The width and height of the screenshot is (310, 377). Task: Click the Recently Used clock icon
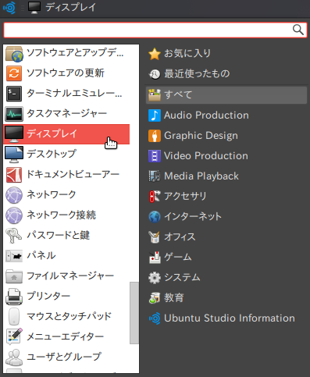coord(155,74)
